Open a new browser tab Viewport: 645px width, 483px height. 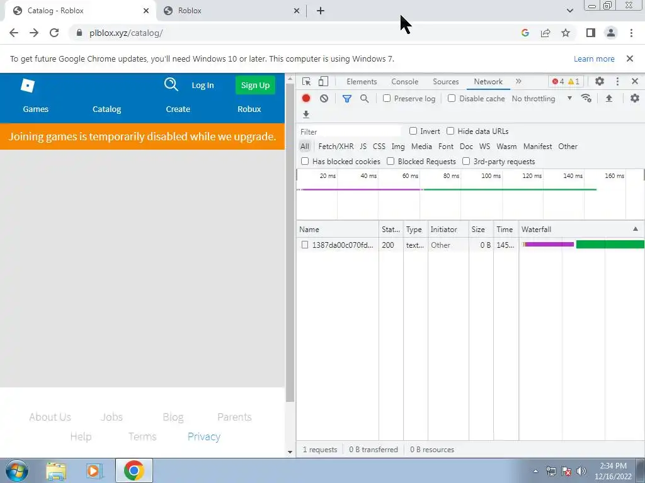pyautogui.click(x=321, y=11)
